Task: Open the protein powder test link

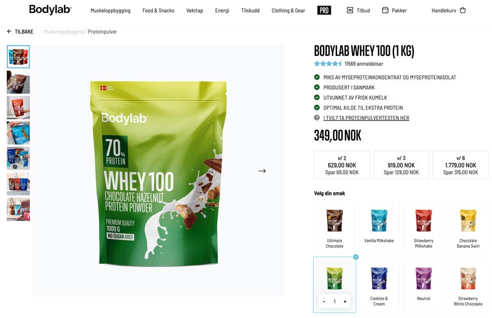Action: tap(366, 118)
